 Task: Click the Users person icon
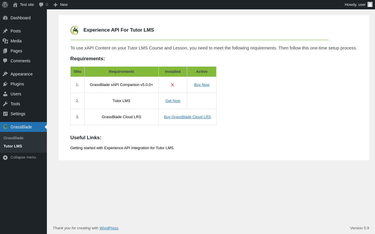tap(5, 94)
